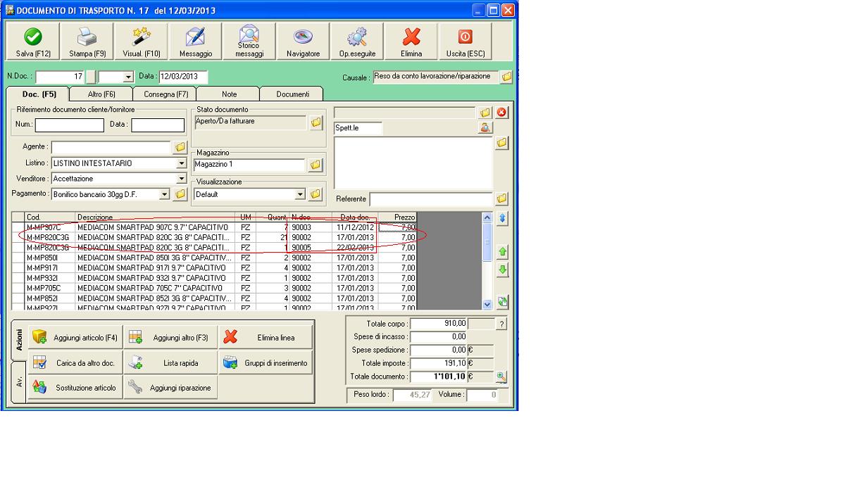This screenshot has height=487, width=862.
Task: Select vertical Azioni tab
Action: tap(19, 341)
